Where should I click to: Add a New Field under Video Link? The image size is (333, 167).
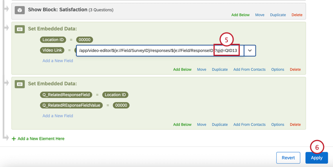(x=58, y=61)
